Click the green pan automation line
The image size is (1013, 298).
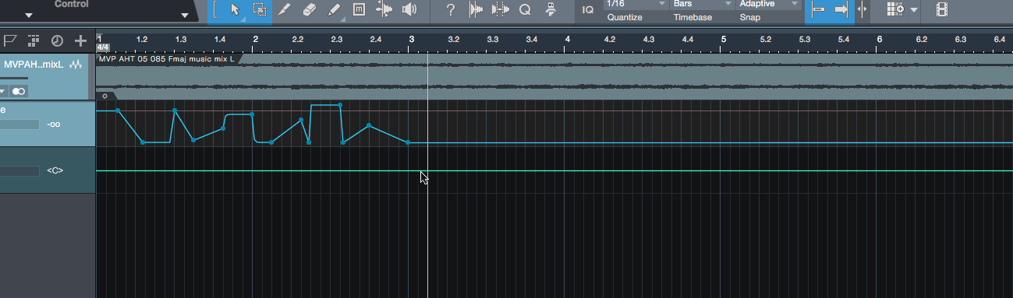coord(554,170)
